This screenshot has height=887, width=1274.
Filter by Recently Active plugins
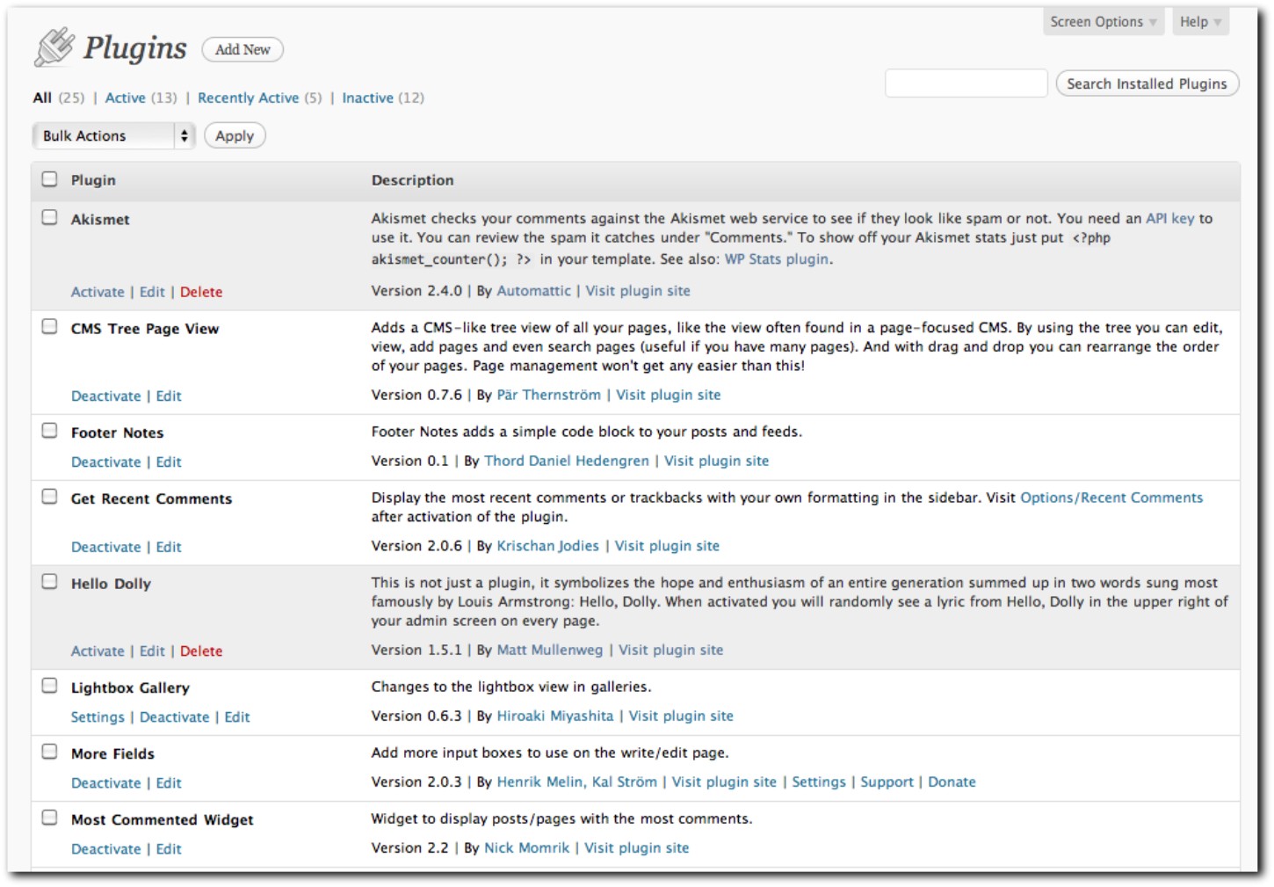(x=248, y=98)
